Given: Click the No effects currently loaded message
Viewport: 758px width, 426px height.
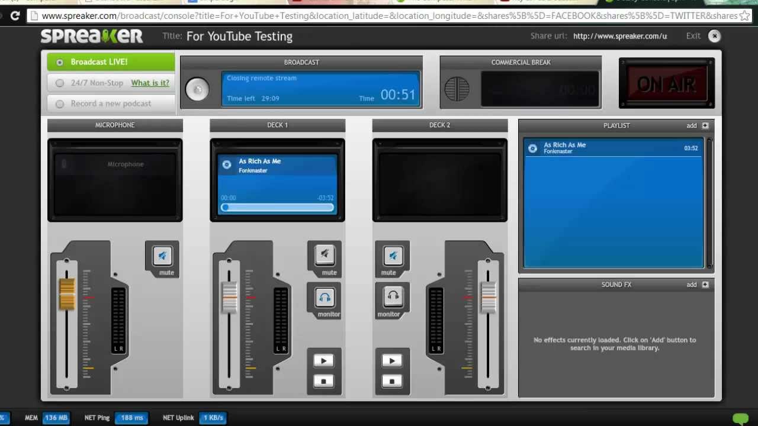Looking at the screenshot, I should point(615,344).
